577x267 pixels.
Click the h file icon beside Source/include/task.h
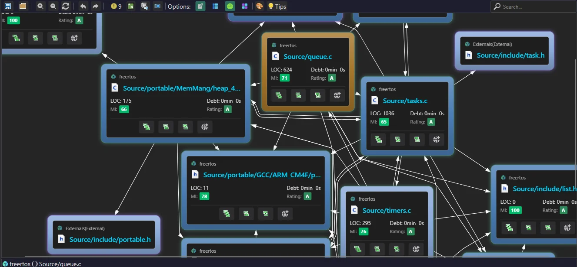click(x=469, y=55)
